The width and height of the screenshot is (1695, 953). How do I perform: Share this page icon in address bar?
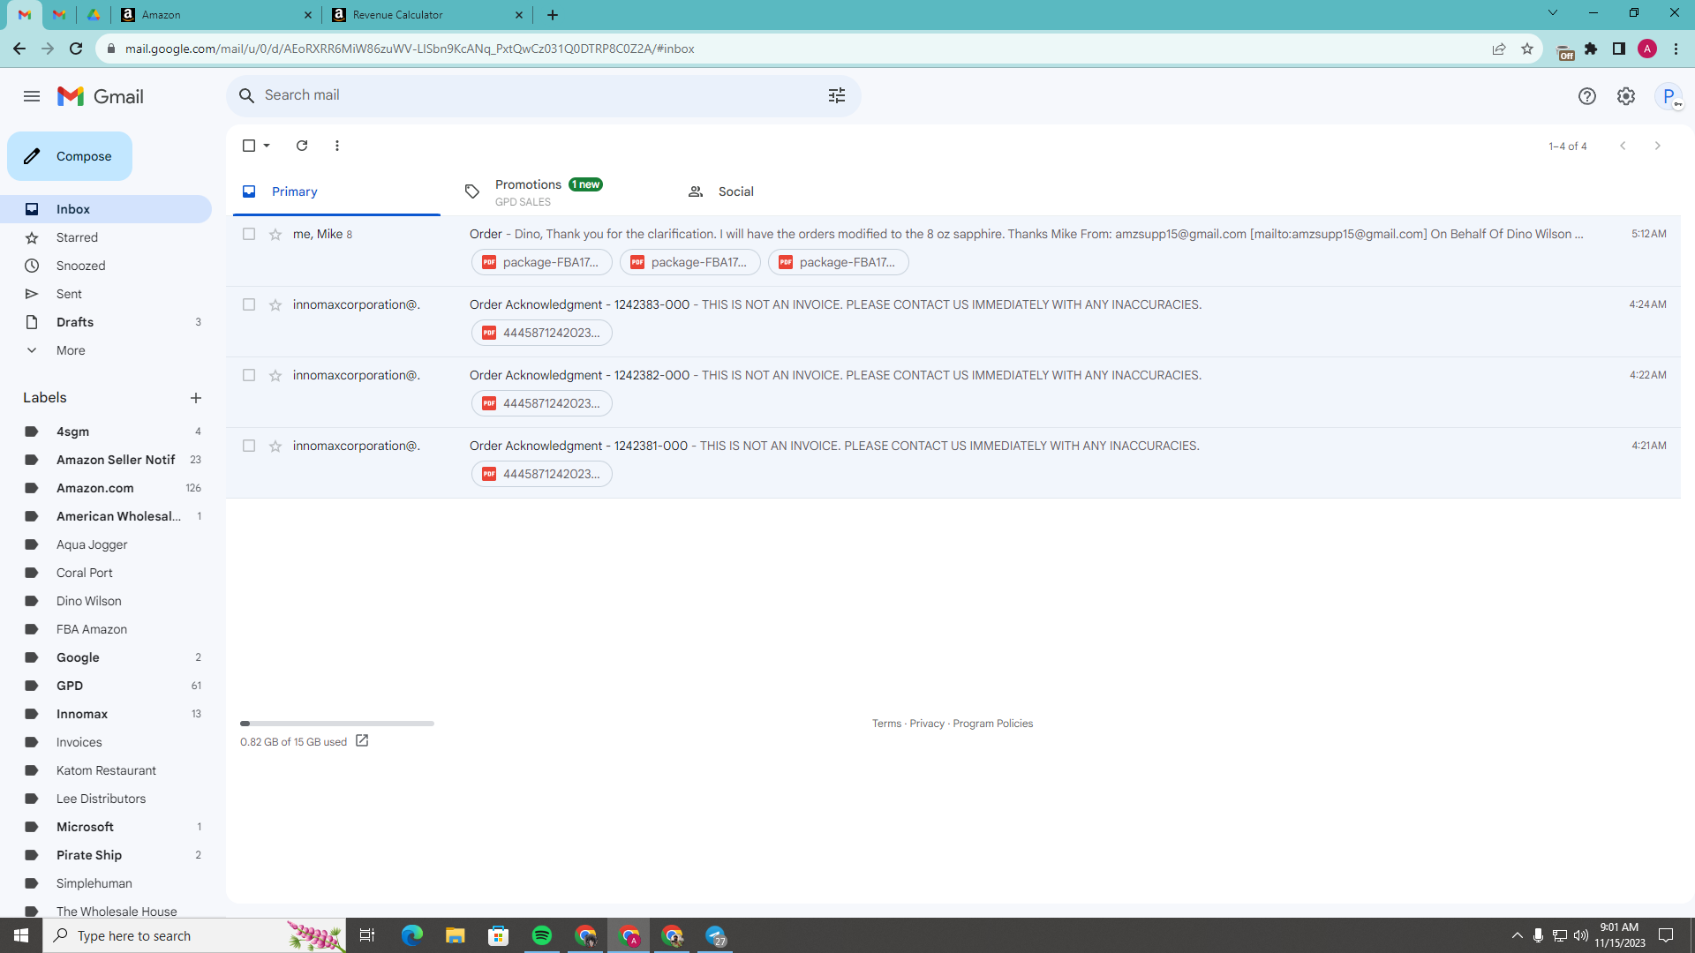coord(1499,49)
